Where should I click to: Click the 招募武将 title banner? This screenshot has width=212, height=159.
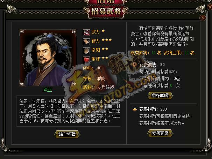[x=106, y=11]
